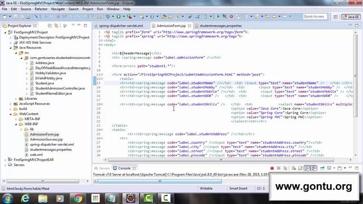Screen dimensions: 363x204
Task: Open StudentAdmissionController.java in explorer
Action: (x=60, y=88)
